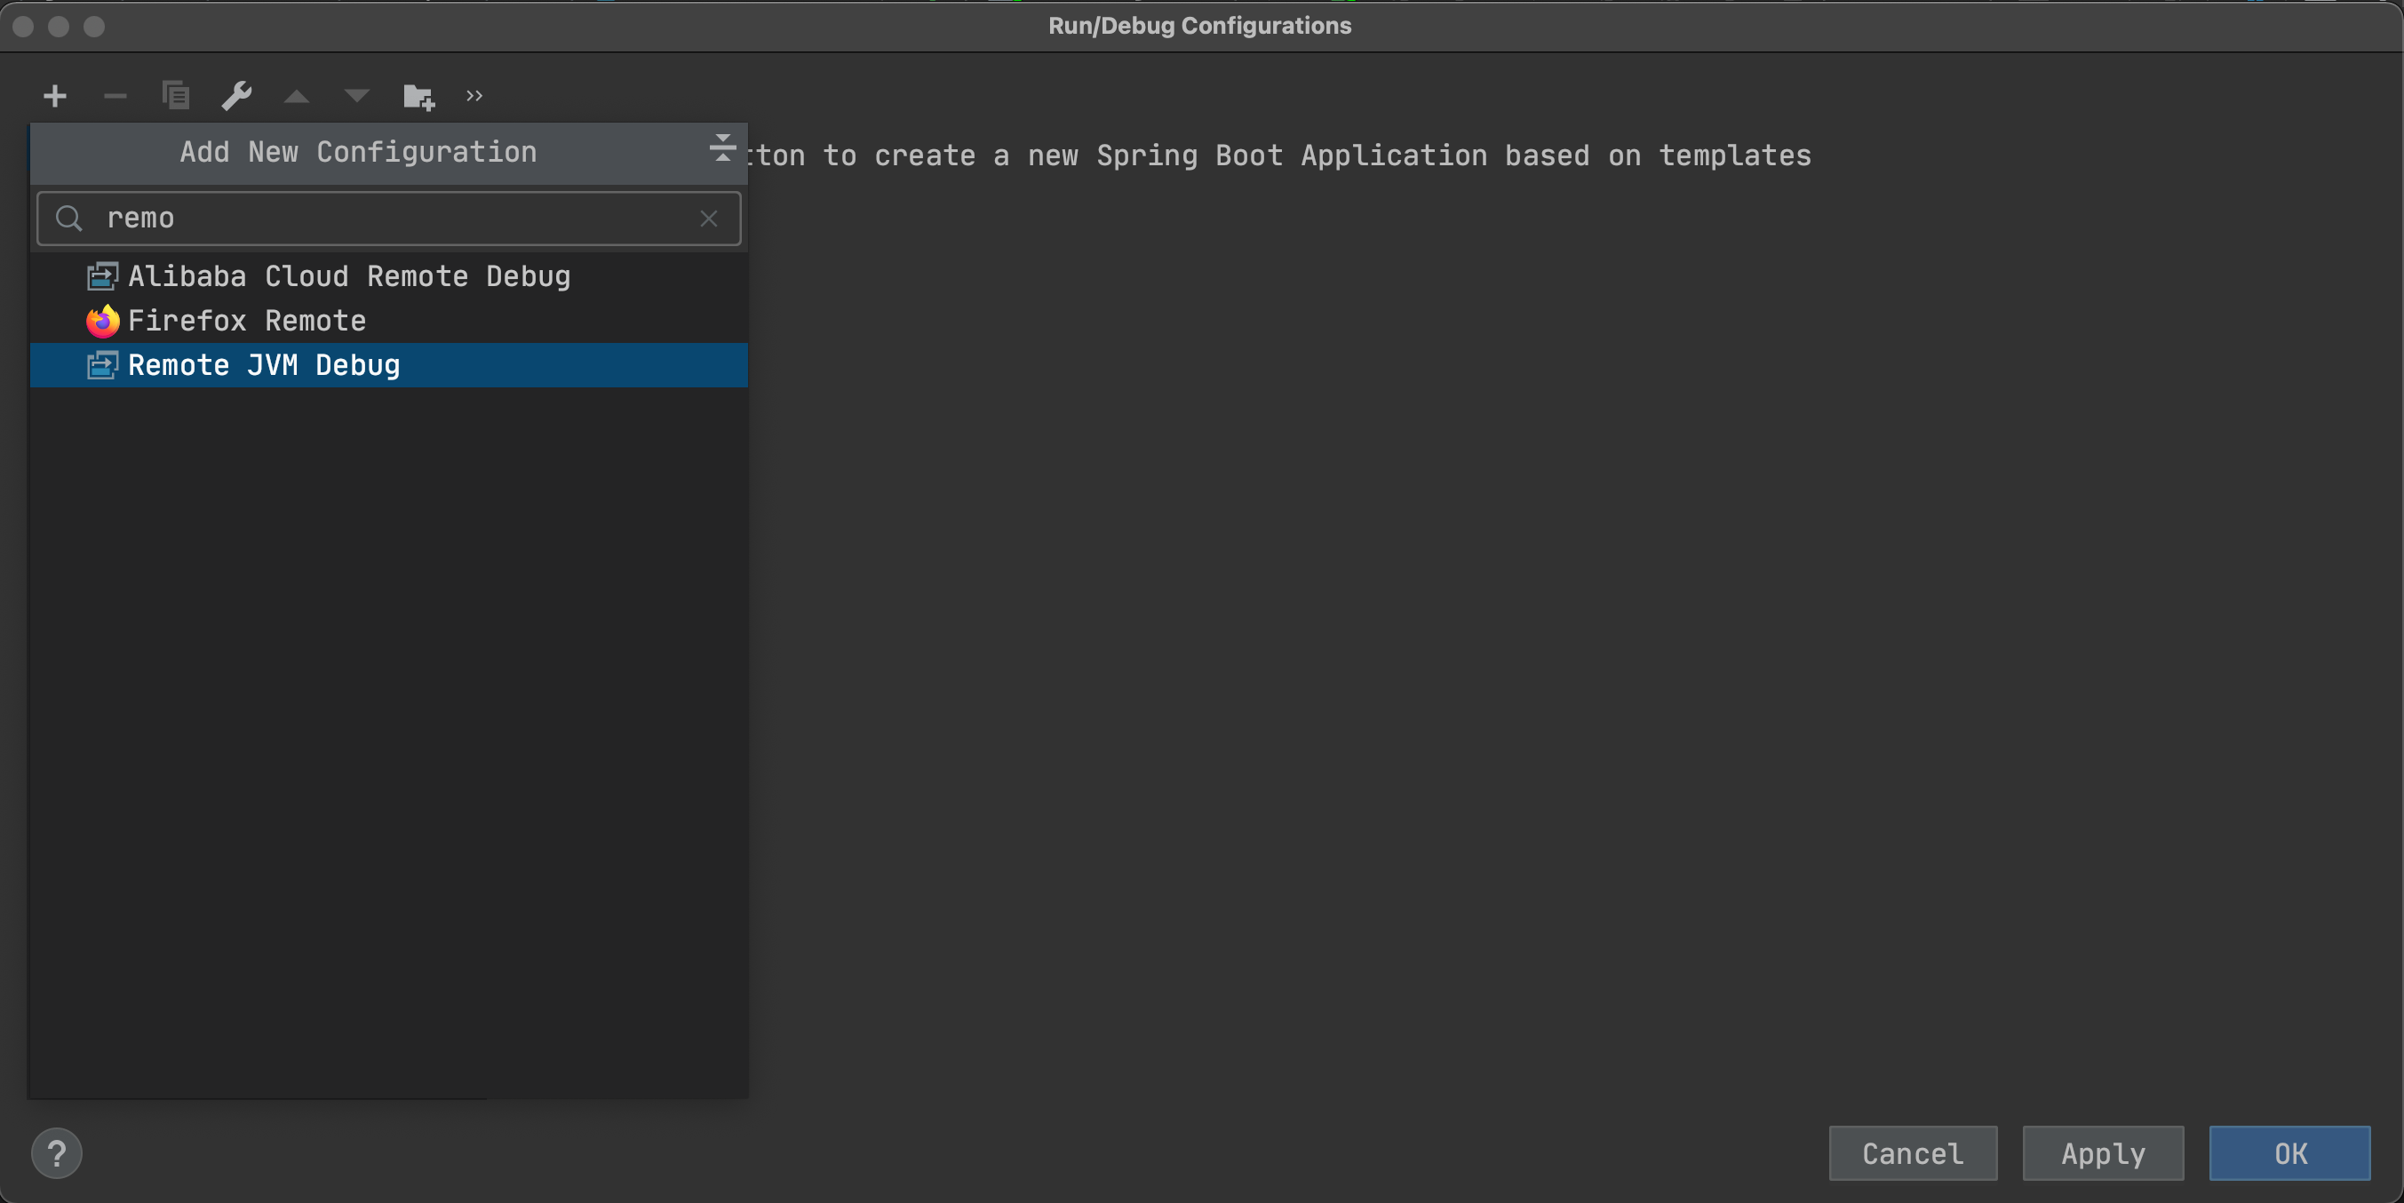This screenshot has width=2404, height=1203.
Task: Click the Remove Configuration minus icon
Action: coord(115,96)
